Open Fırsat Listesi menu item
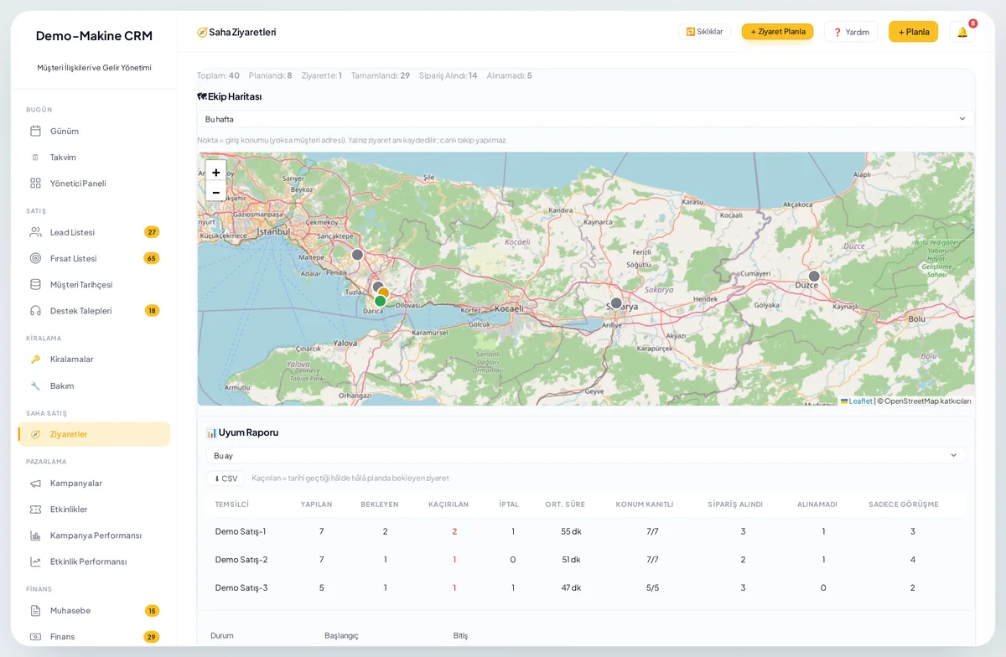The image size is (1006, 657). [94, 258]
